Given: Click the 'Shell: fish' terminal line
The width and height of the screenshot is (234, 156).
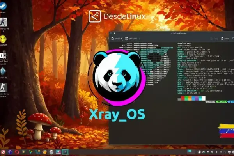Looking at the screenshot, I should tap(188, 58).
